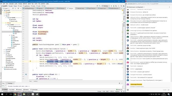Open Search Everywhere magnifier icon
This screenshot has width=172, height=96.
tap(121, 6)
